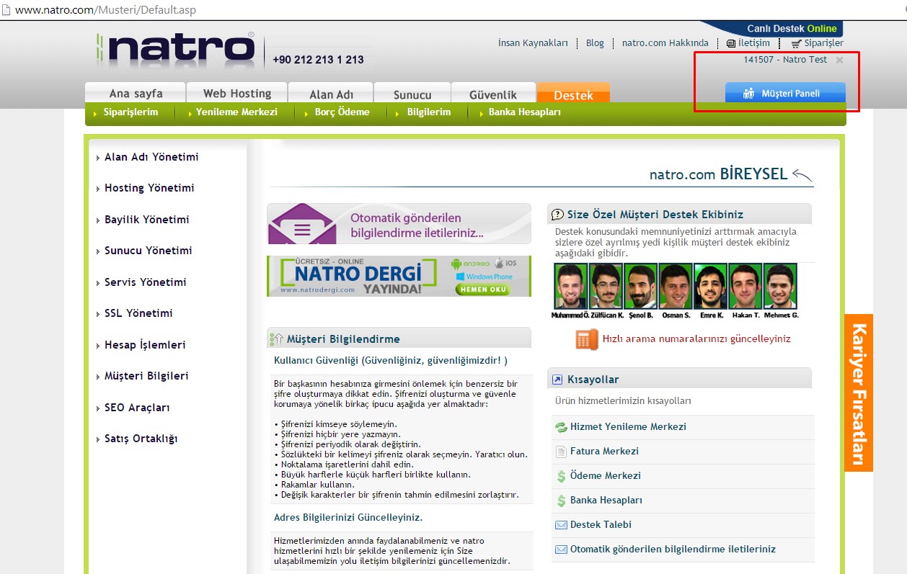This screenshot has width=907, height=574.
Task: Open the natro.com Hakkında link
Action: click(665, 43)
